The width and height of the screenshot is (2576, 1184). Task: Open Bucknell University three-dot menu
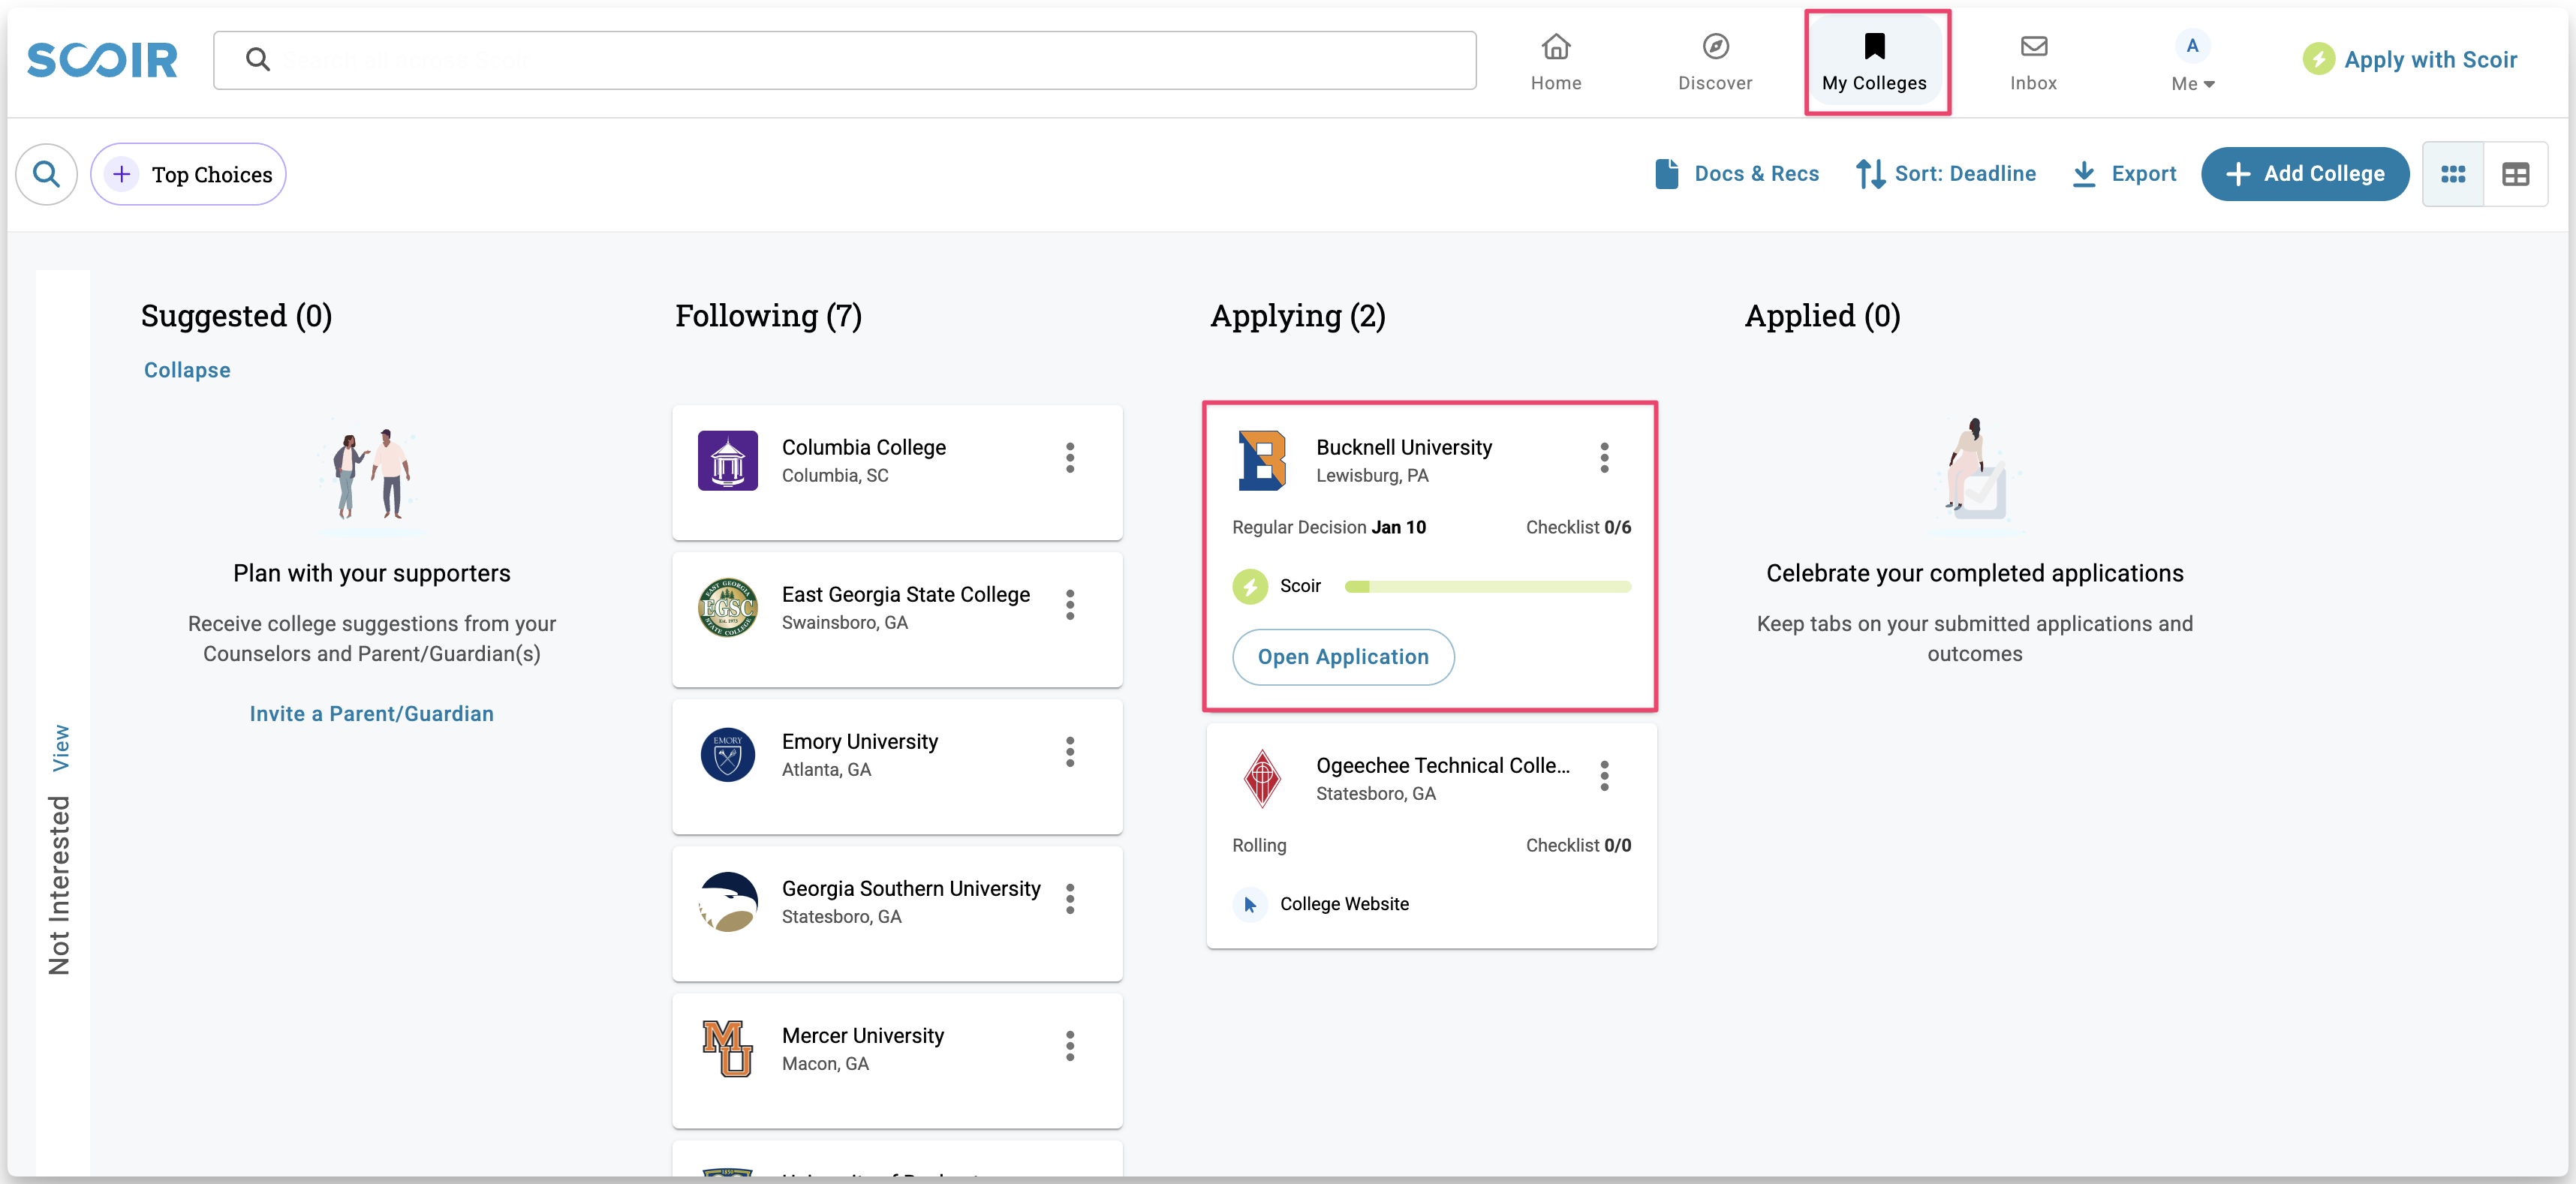pyautogui.click(x=1603, y=458)
